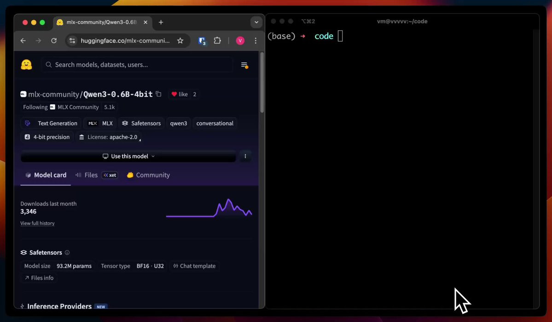Focus the Search models, datasets, users field
Image resolution: width=552 pixels, height=322 pixels.
(137, 65)
